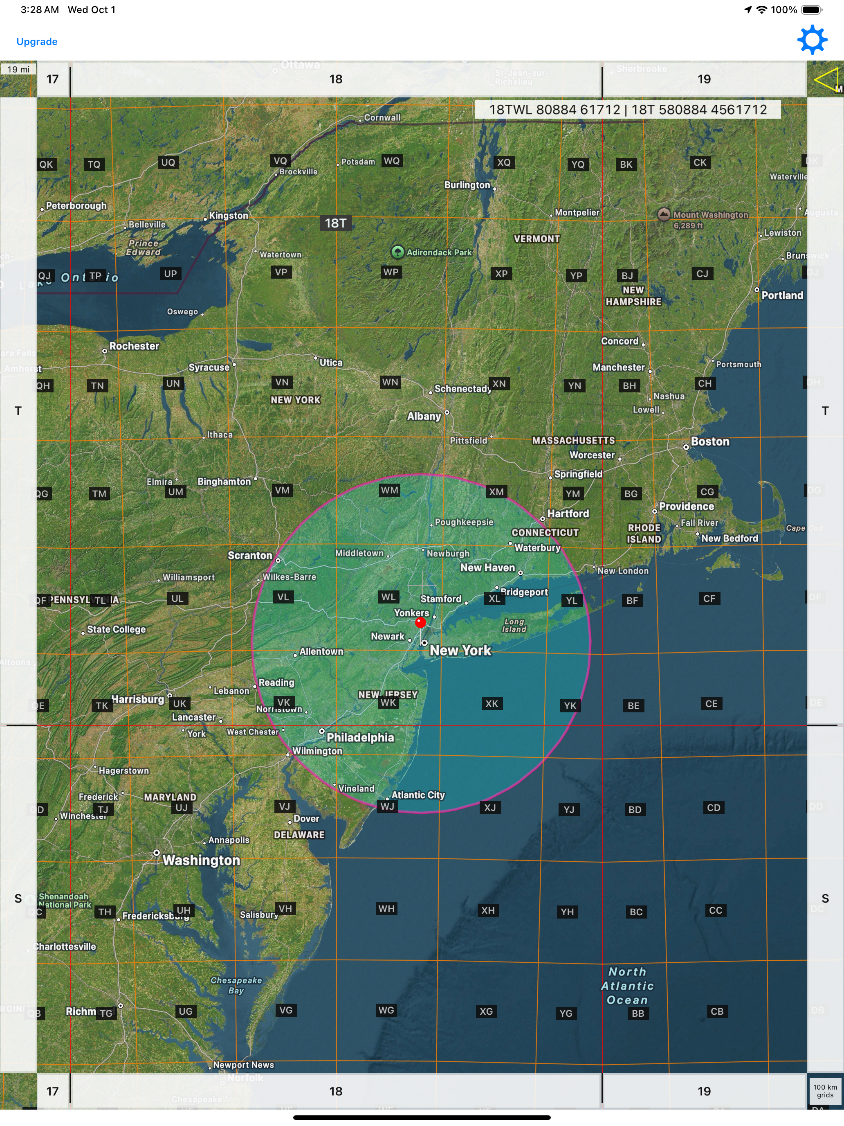Image resolution: width=844 pixels, height=1126 pixels.
Task: Select zone 17 in bottom ruler
Action: point(52,1091)
